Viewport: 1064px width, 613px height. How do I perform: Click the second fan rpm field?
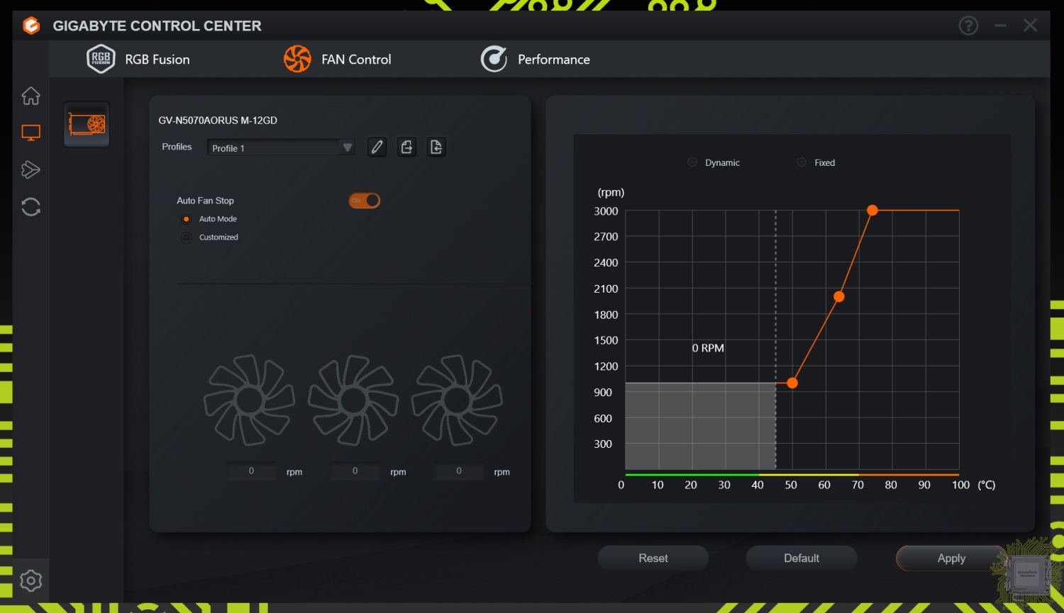coord(355,471)
